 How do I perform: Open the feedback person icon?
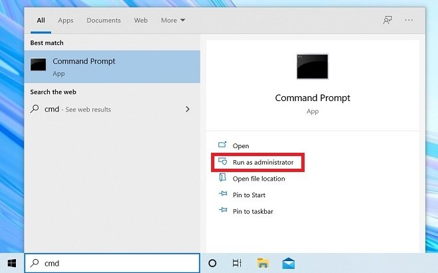388,20
